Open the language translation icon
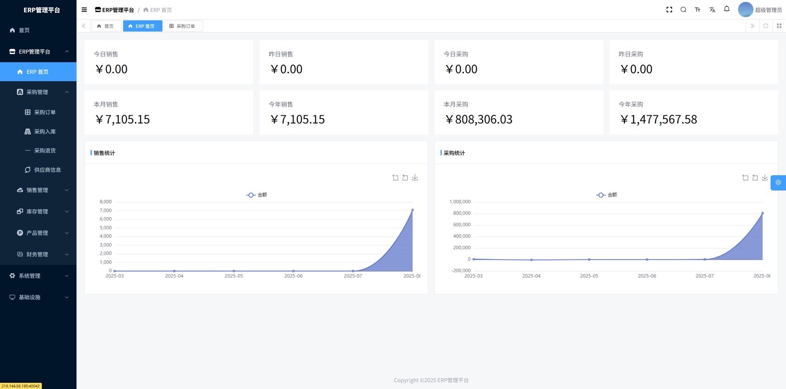This screenshot has width=786, height=389. tap(712, 10)
